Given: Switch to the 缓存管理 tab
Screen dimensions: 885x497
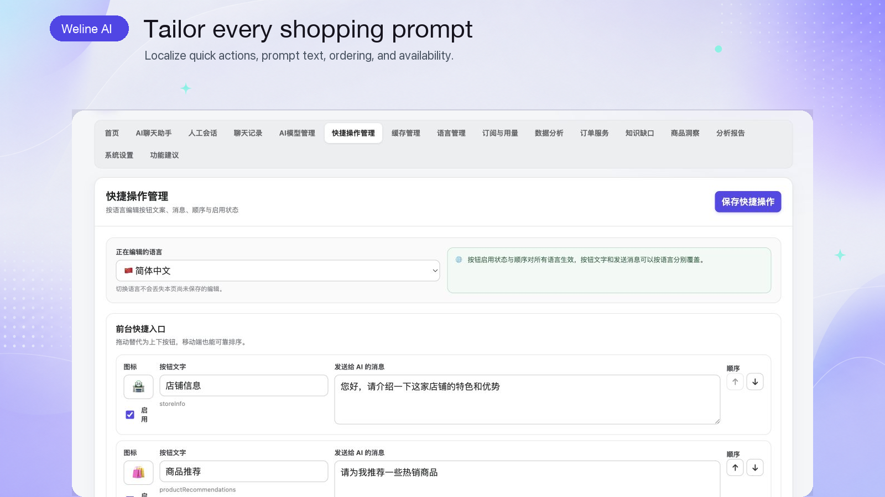Looking at the screenshot, I should [x=406, y=133].
